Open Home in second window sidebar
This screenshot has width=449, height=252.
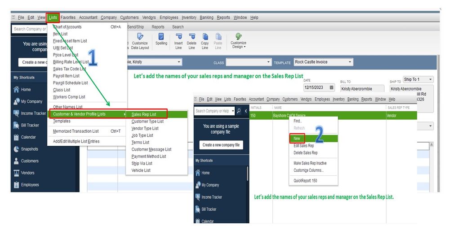point(202,173)
